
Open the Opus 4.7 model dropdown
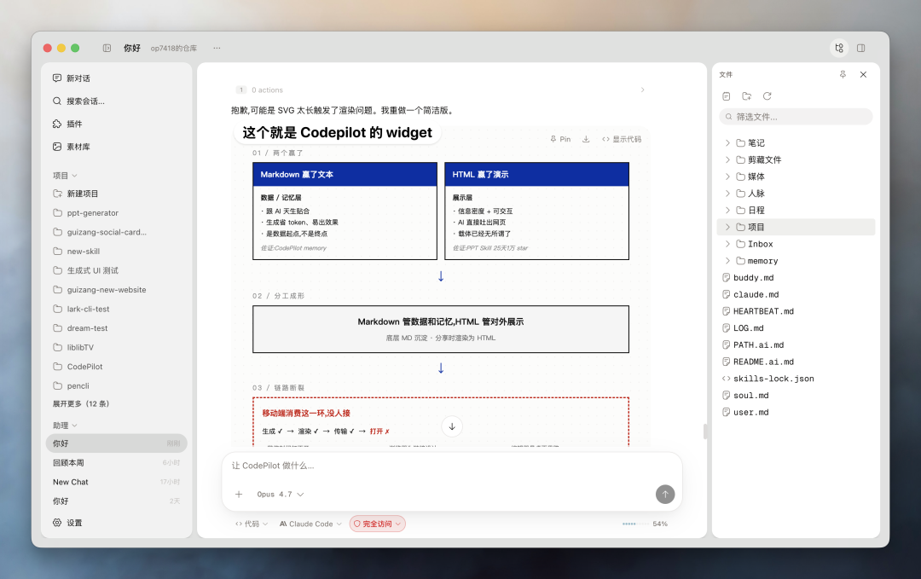click(281, 495)
